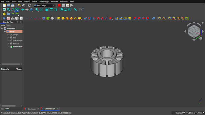Expand the Origin tree node
Viewport: 205px width, 115px height.
point(8,35)
